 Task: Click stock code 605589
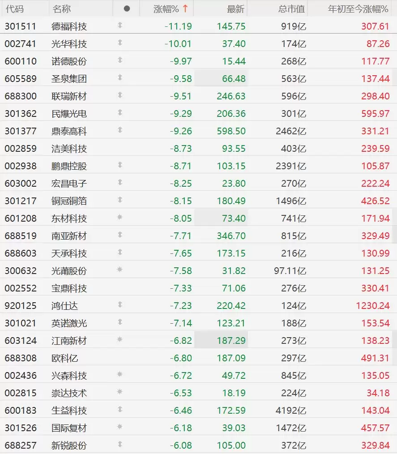coord(20,79)
